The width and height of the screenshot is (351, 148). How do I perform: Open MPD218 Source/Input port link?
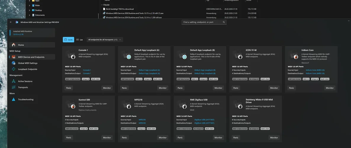click(142, 120)
